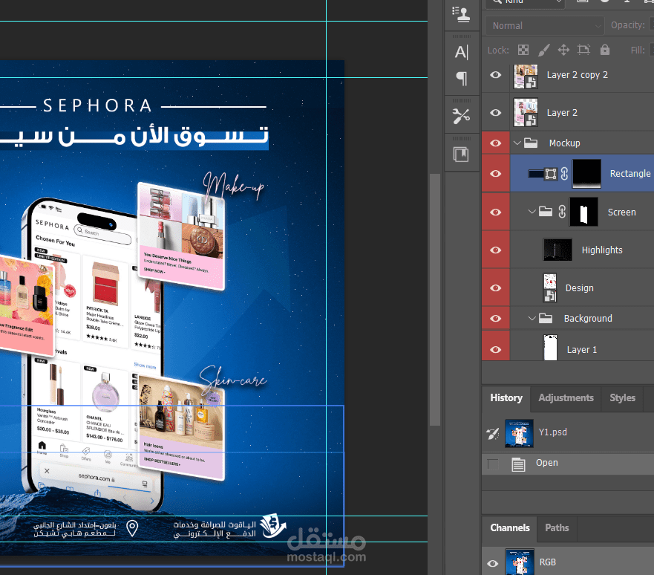This screenshot has height=575, width=654.
Task: Click the history brush source icon beside Y1.psd
Action: [493, 434]
